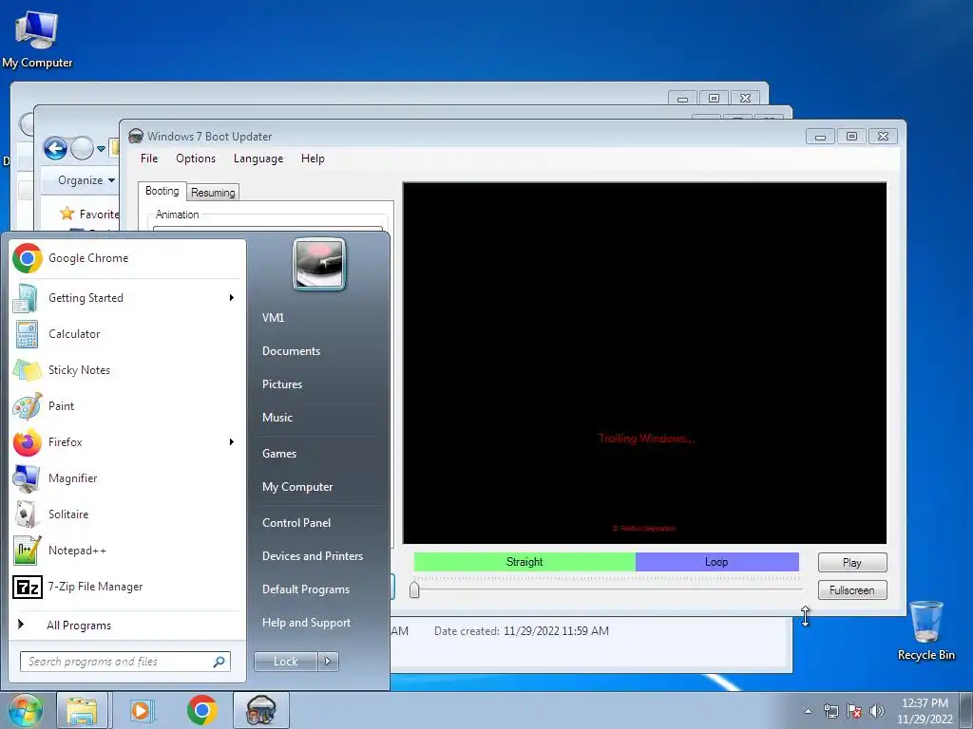Image resolution: width=973 pixels, height=729 pixels.
Task: Click the boot animation preview screen
Action: tap(645, 364)
